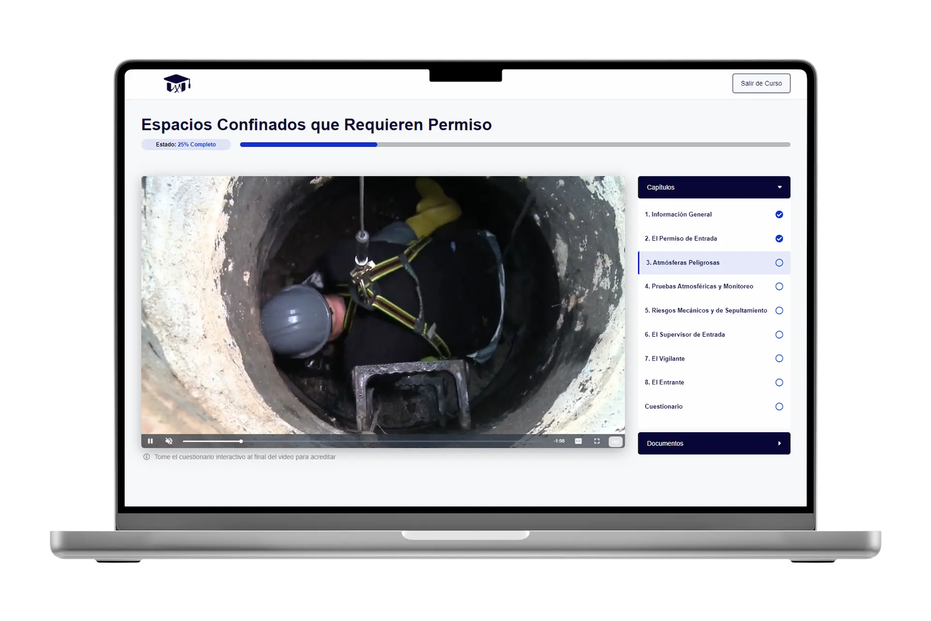
Task: Click the Salir de Curso button
Action: tap(761, 83)
